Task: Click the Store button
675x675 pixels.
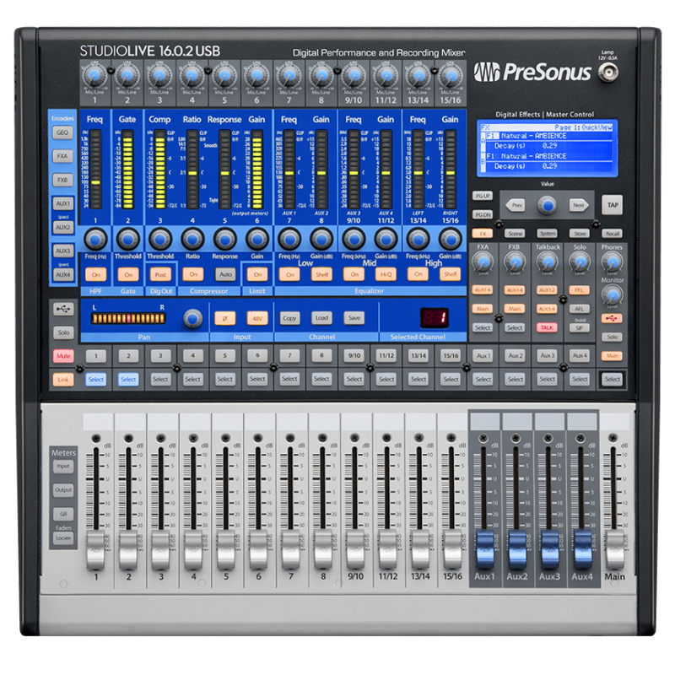Action: [x=580, y=234]
